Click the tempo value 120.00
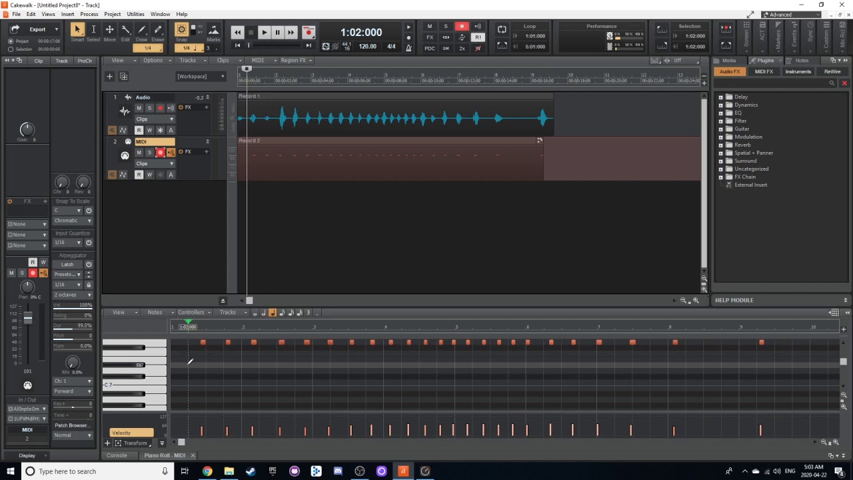This screenshot has height=480, width=853. (x=368, y=47)
